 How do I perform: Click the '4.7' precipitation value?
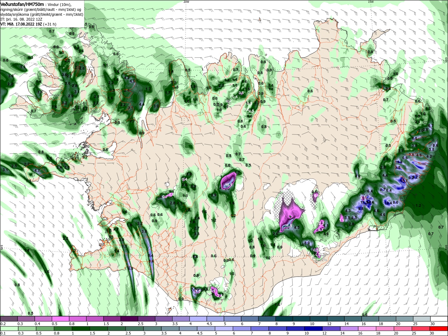click(37, 171)
